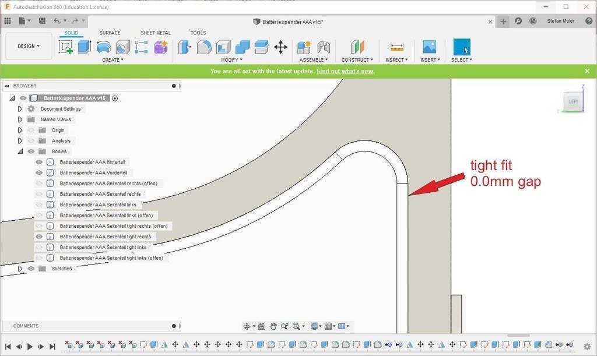Expand Named Views node
This screenshot has width=597, height=356.
[20, 119]
